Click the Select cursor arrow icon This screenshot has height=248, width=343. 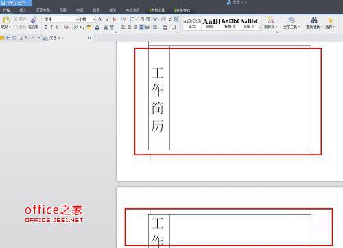pos(330,20)
